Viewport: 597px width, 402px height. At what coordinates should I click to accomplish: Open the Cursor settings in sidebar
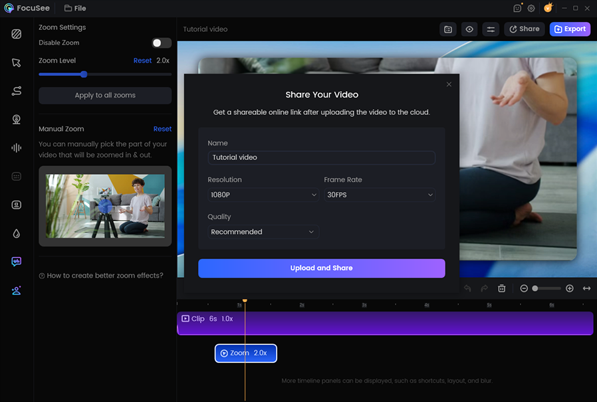coord(17,62)
